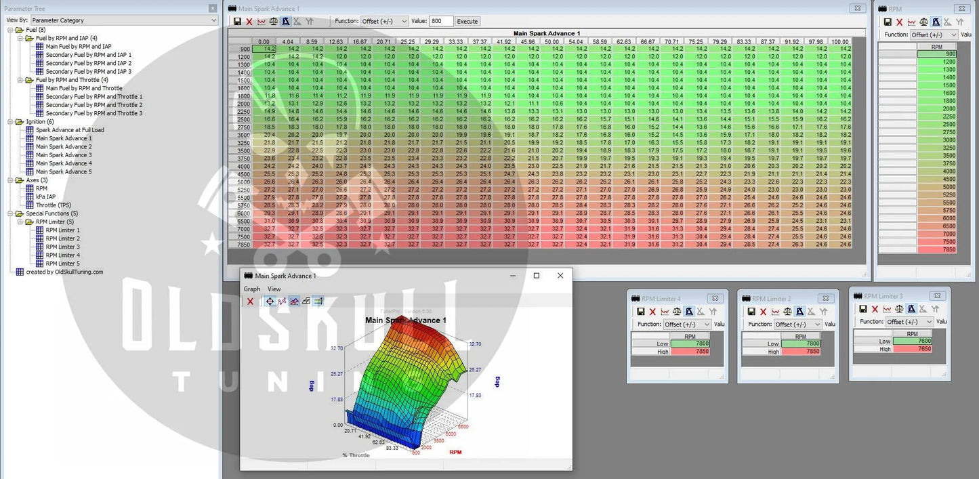Screen dimensions: 979x479
Task: Open the Graph menu in the 3D graph window
Action: (x=252, y=289)
